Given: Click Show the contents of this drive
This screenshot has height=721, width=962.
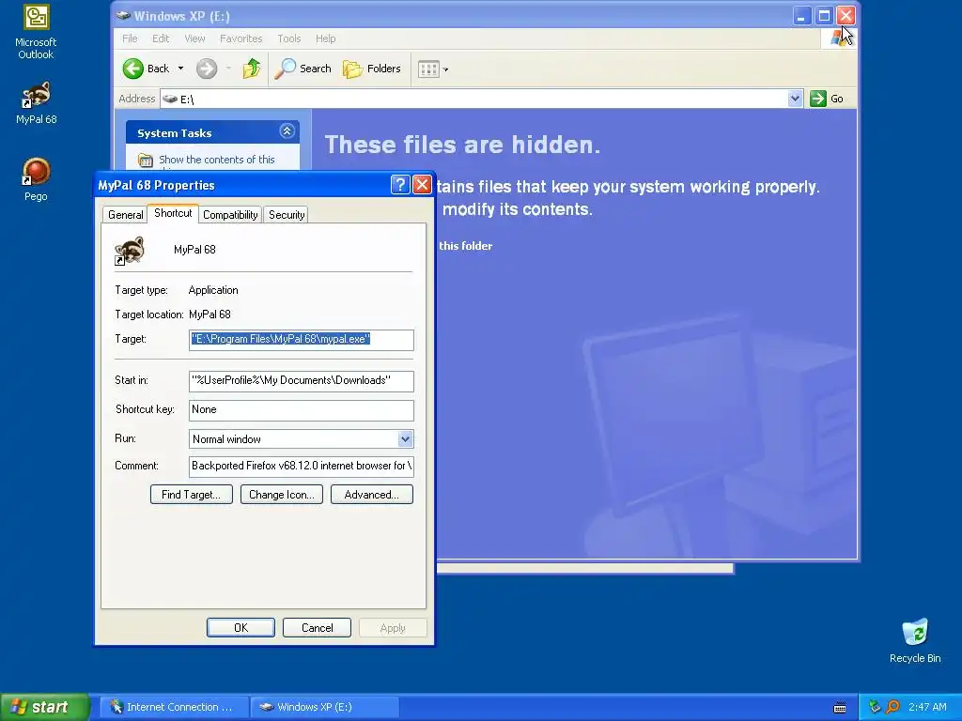Looking at the screenshot, I should click(217, 160).
